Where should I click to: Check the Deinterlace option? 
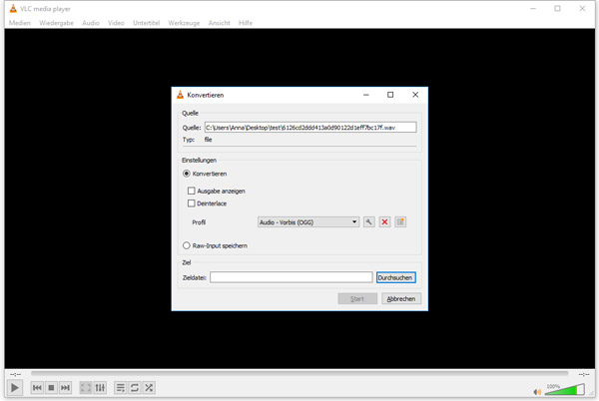click(x=193, y=203)
